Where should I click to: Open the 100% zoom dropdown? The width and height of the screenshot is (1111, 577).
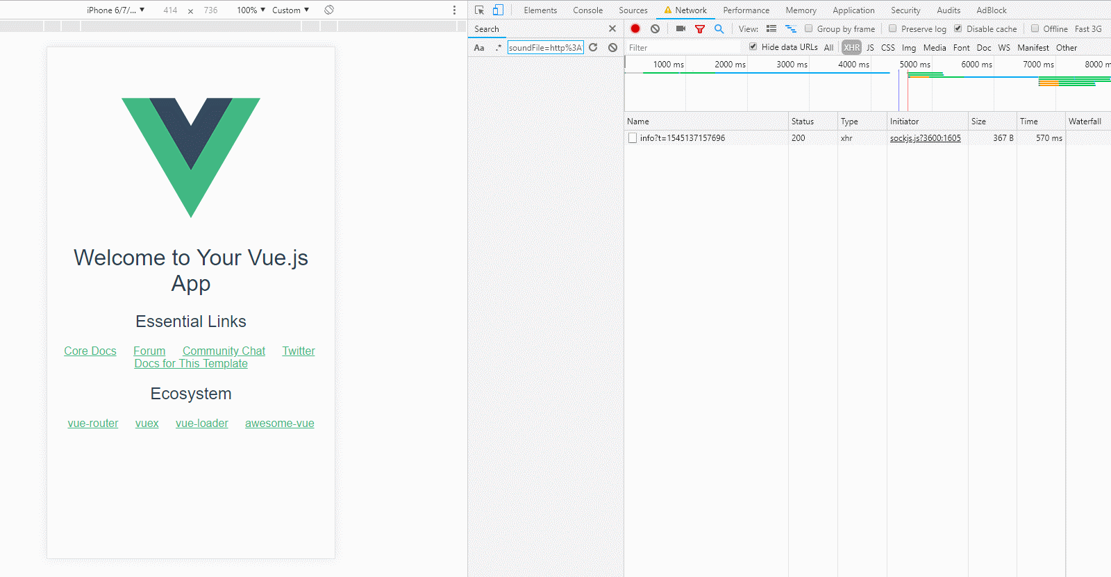point(251,10)
